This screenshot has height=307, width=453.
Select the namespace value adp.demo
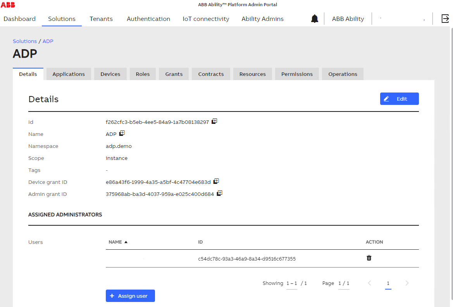coord(119,146)
